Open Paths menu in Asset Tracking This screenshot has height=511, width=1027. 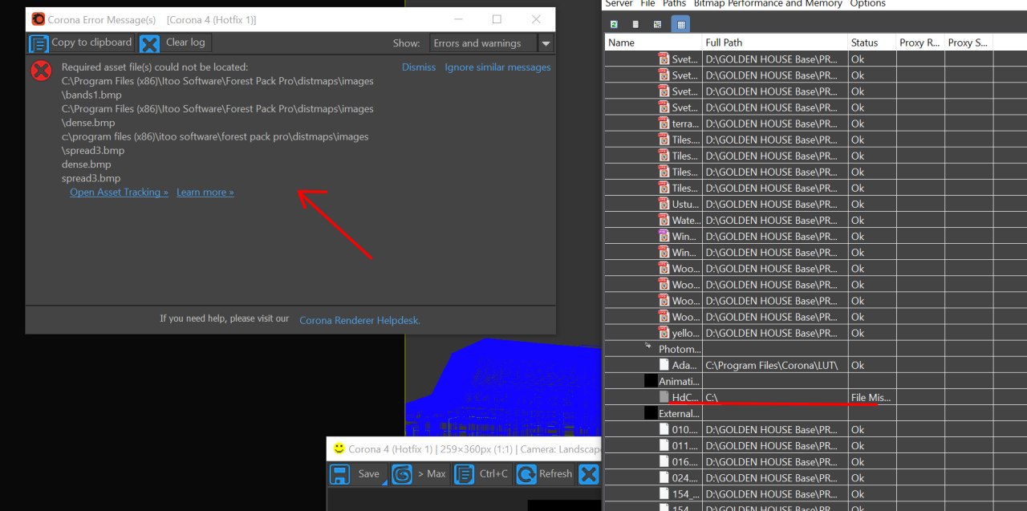click(x=674, y=4)
